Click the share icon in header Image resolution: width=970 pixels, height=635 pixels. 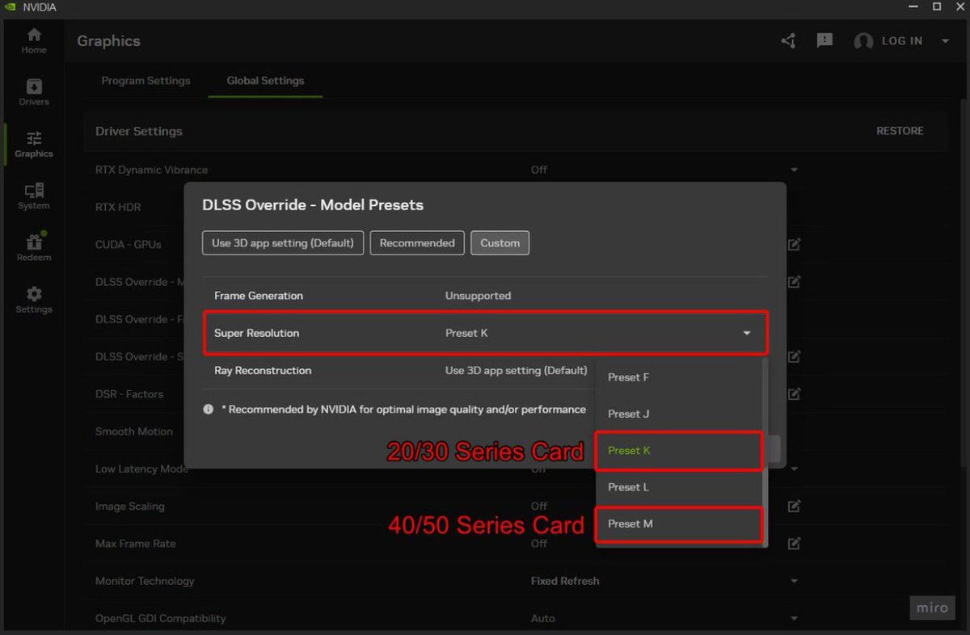(x=788, y=40)
